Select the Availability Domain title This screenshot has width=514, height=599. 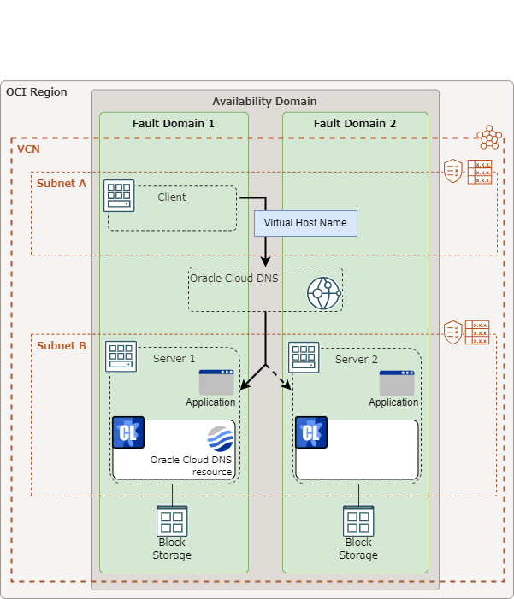[264, 101]
